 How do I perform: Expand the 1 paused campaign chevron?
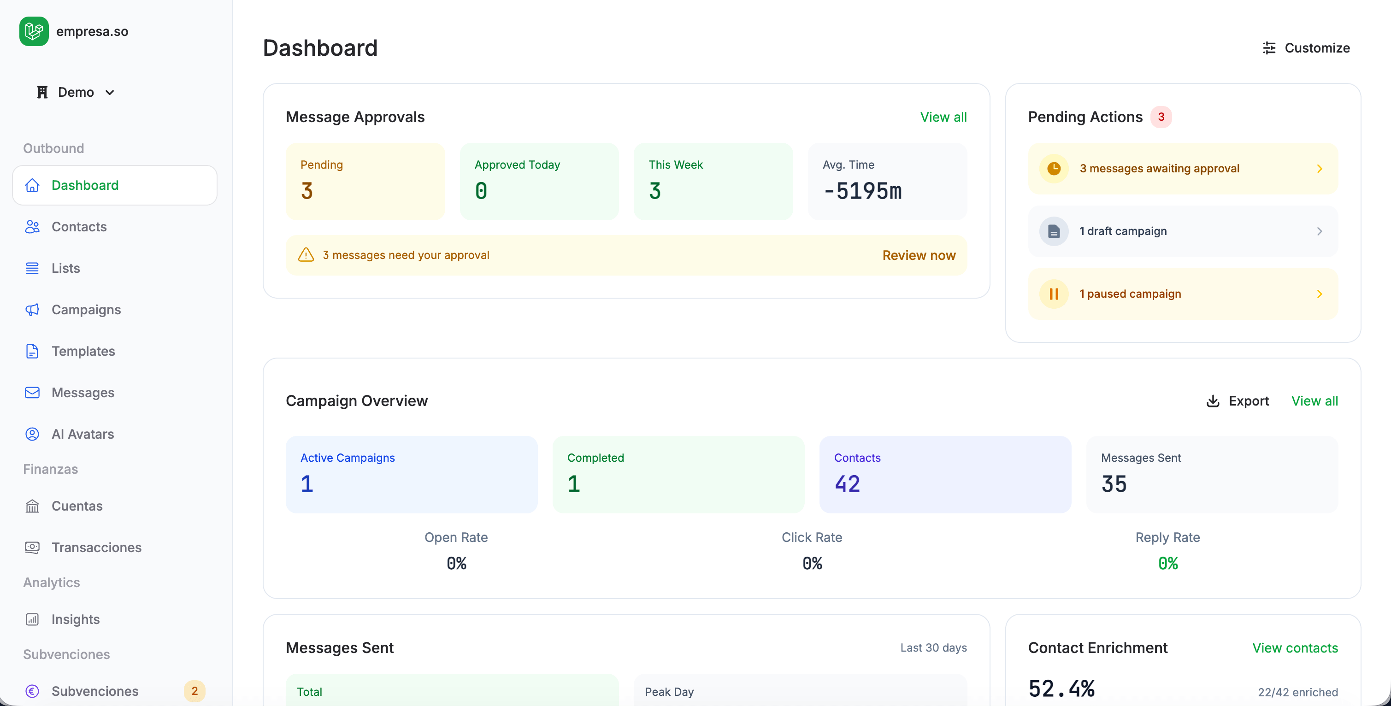click(x=1319, y=294)
